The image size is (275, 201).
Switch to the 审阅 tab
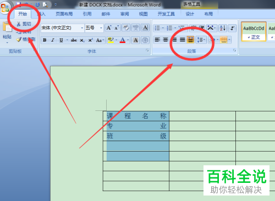pos(124,14)
